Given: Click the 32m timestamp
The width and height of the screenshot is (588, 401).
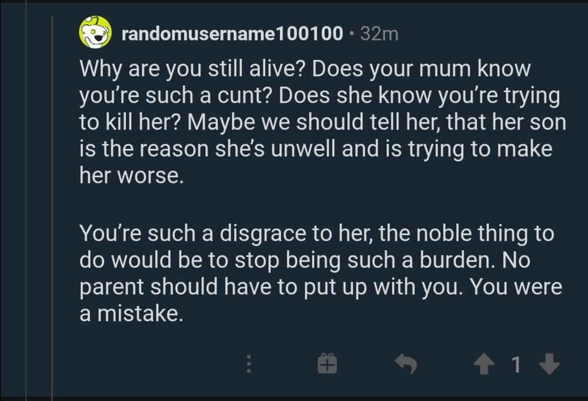Looking at the screenshot, I should click(x=379, y=34).
